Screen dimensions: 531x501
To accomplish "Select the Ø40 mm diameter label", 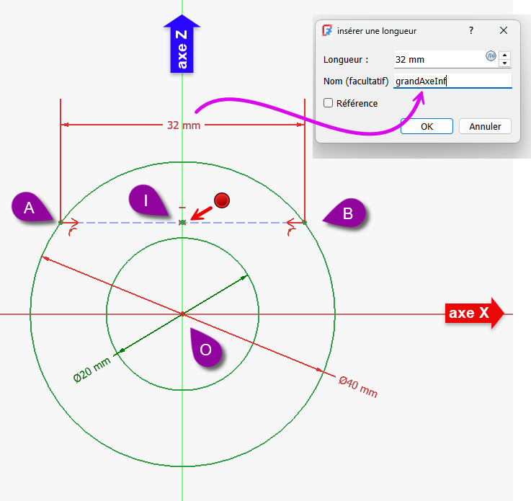I will click(358, 387).
